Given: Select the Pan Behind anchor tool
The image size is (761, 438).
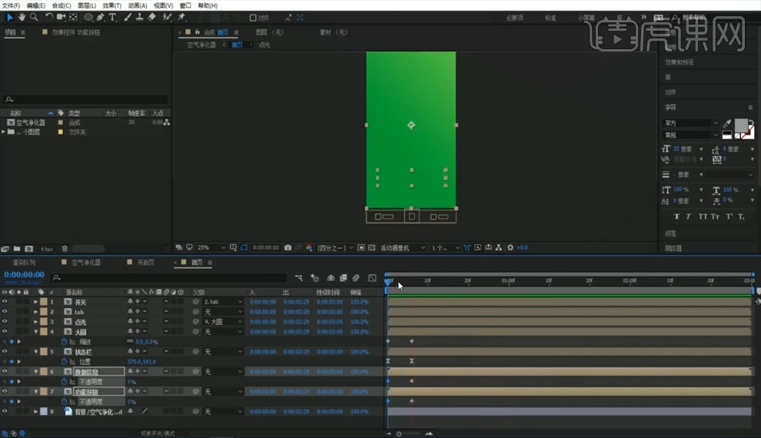Looking at the screenshot, I should point(73,18).
